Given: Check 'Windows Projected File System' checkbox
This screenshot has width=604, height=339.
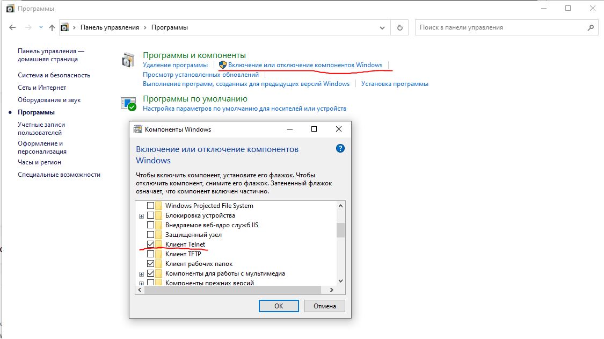Looking at the screenshot, I should tap(151, 206).
